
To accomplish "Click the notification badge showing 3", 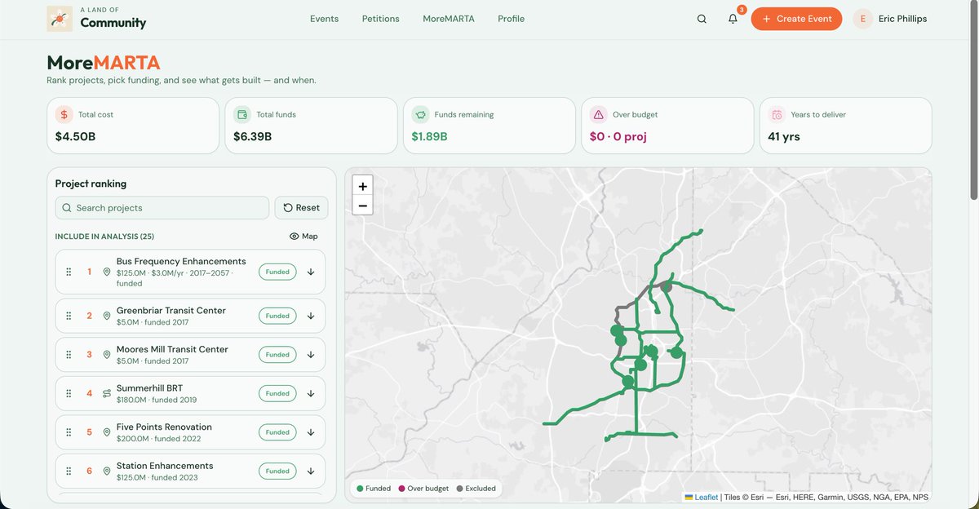I will coord(742,10).
